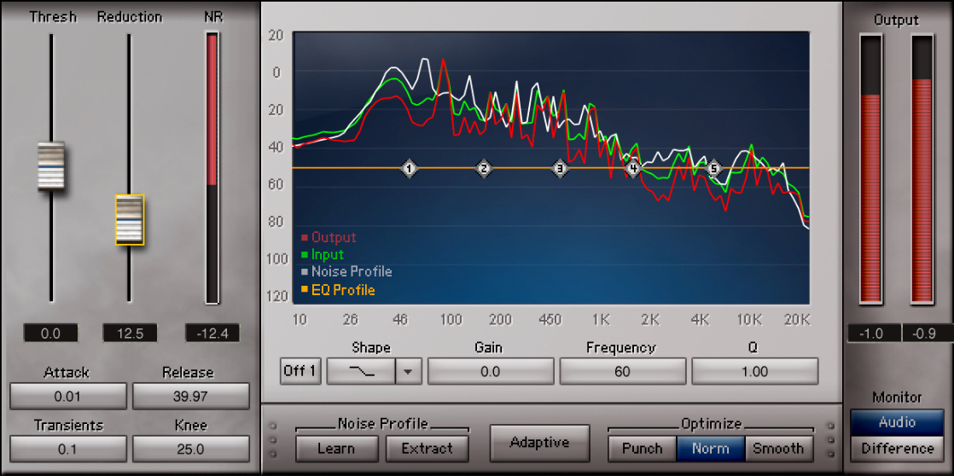The width and height of the screenshot is (954, 476).
Task: Click the right Output meter
Action: [x=922, y=169]
